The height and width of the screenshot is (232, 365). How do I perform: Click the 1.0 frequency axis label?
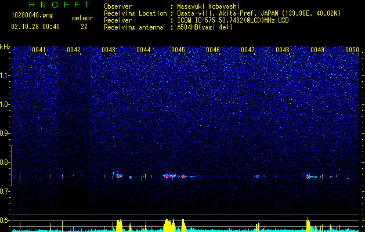click(5, 104)
